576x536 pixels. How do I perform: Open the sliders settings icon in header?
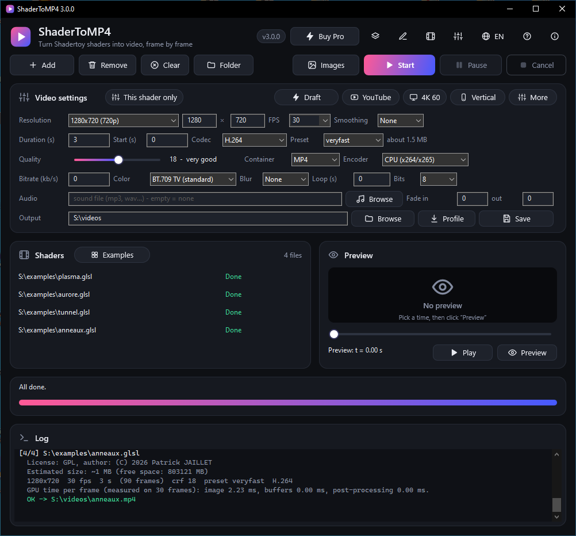(458, 36)
